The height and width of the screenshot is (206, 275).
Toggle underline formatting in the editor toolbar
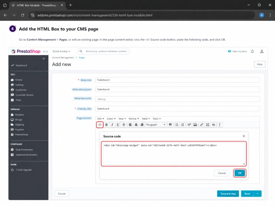pyautogui.click(x=118, y=125)
